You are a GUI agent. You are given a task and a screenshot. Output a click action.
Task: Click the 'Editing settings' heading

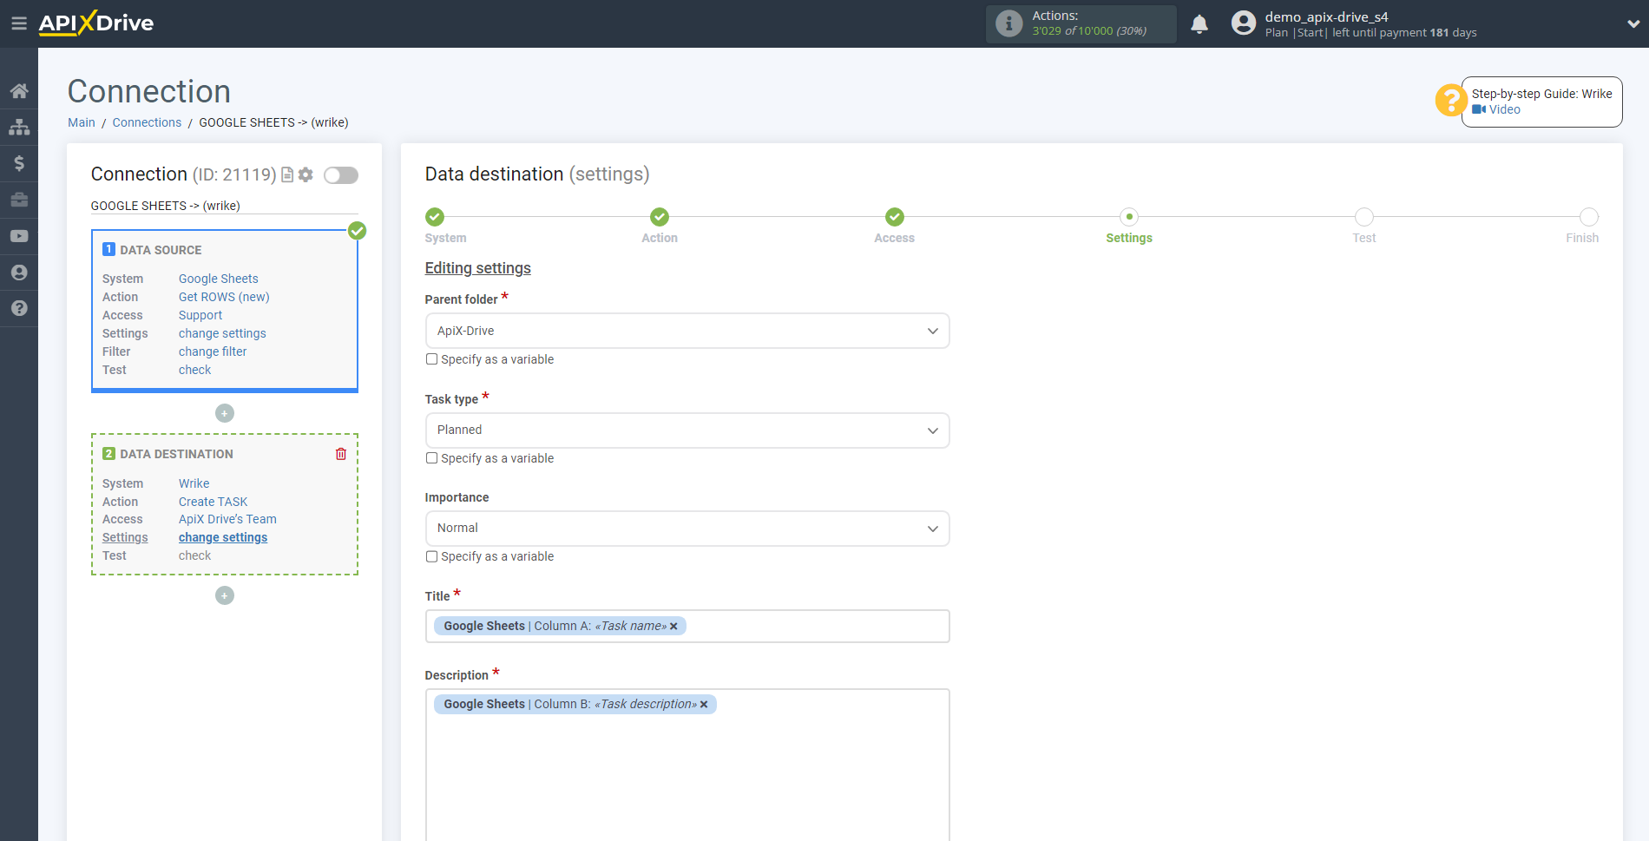[477, 268]
